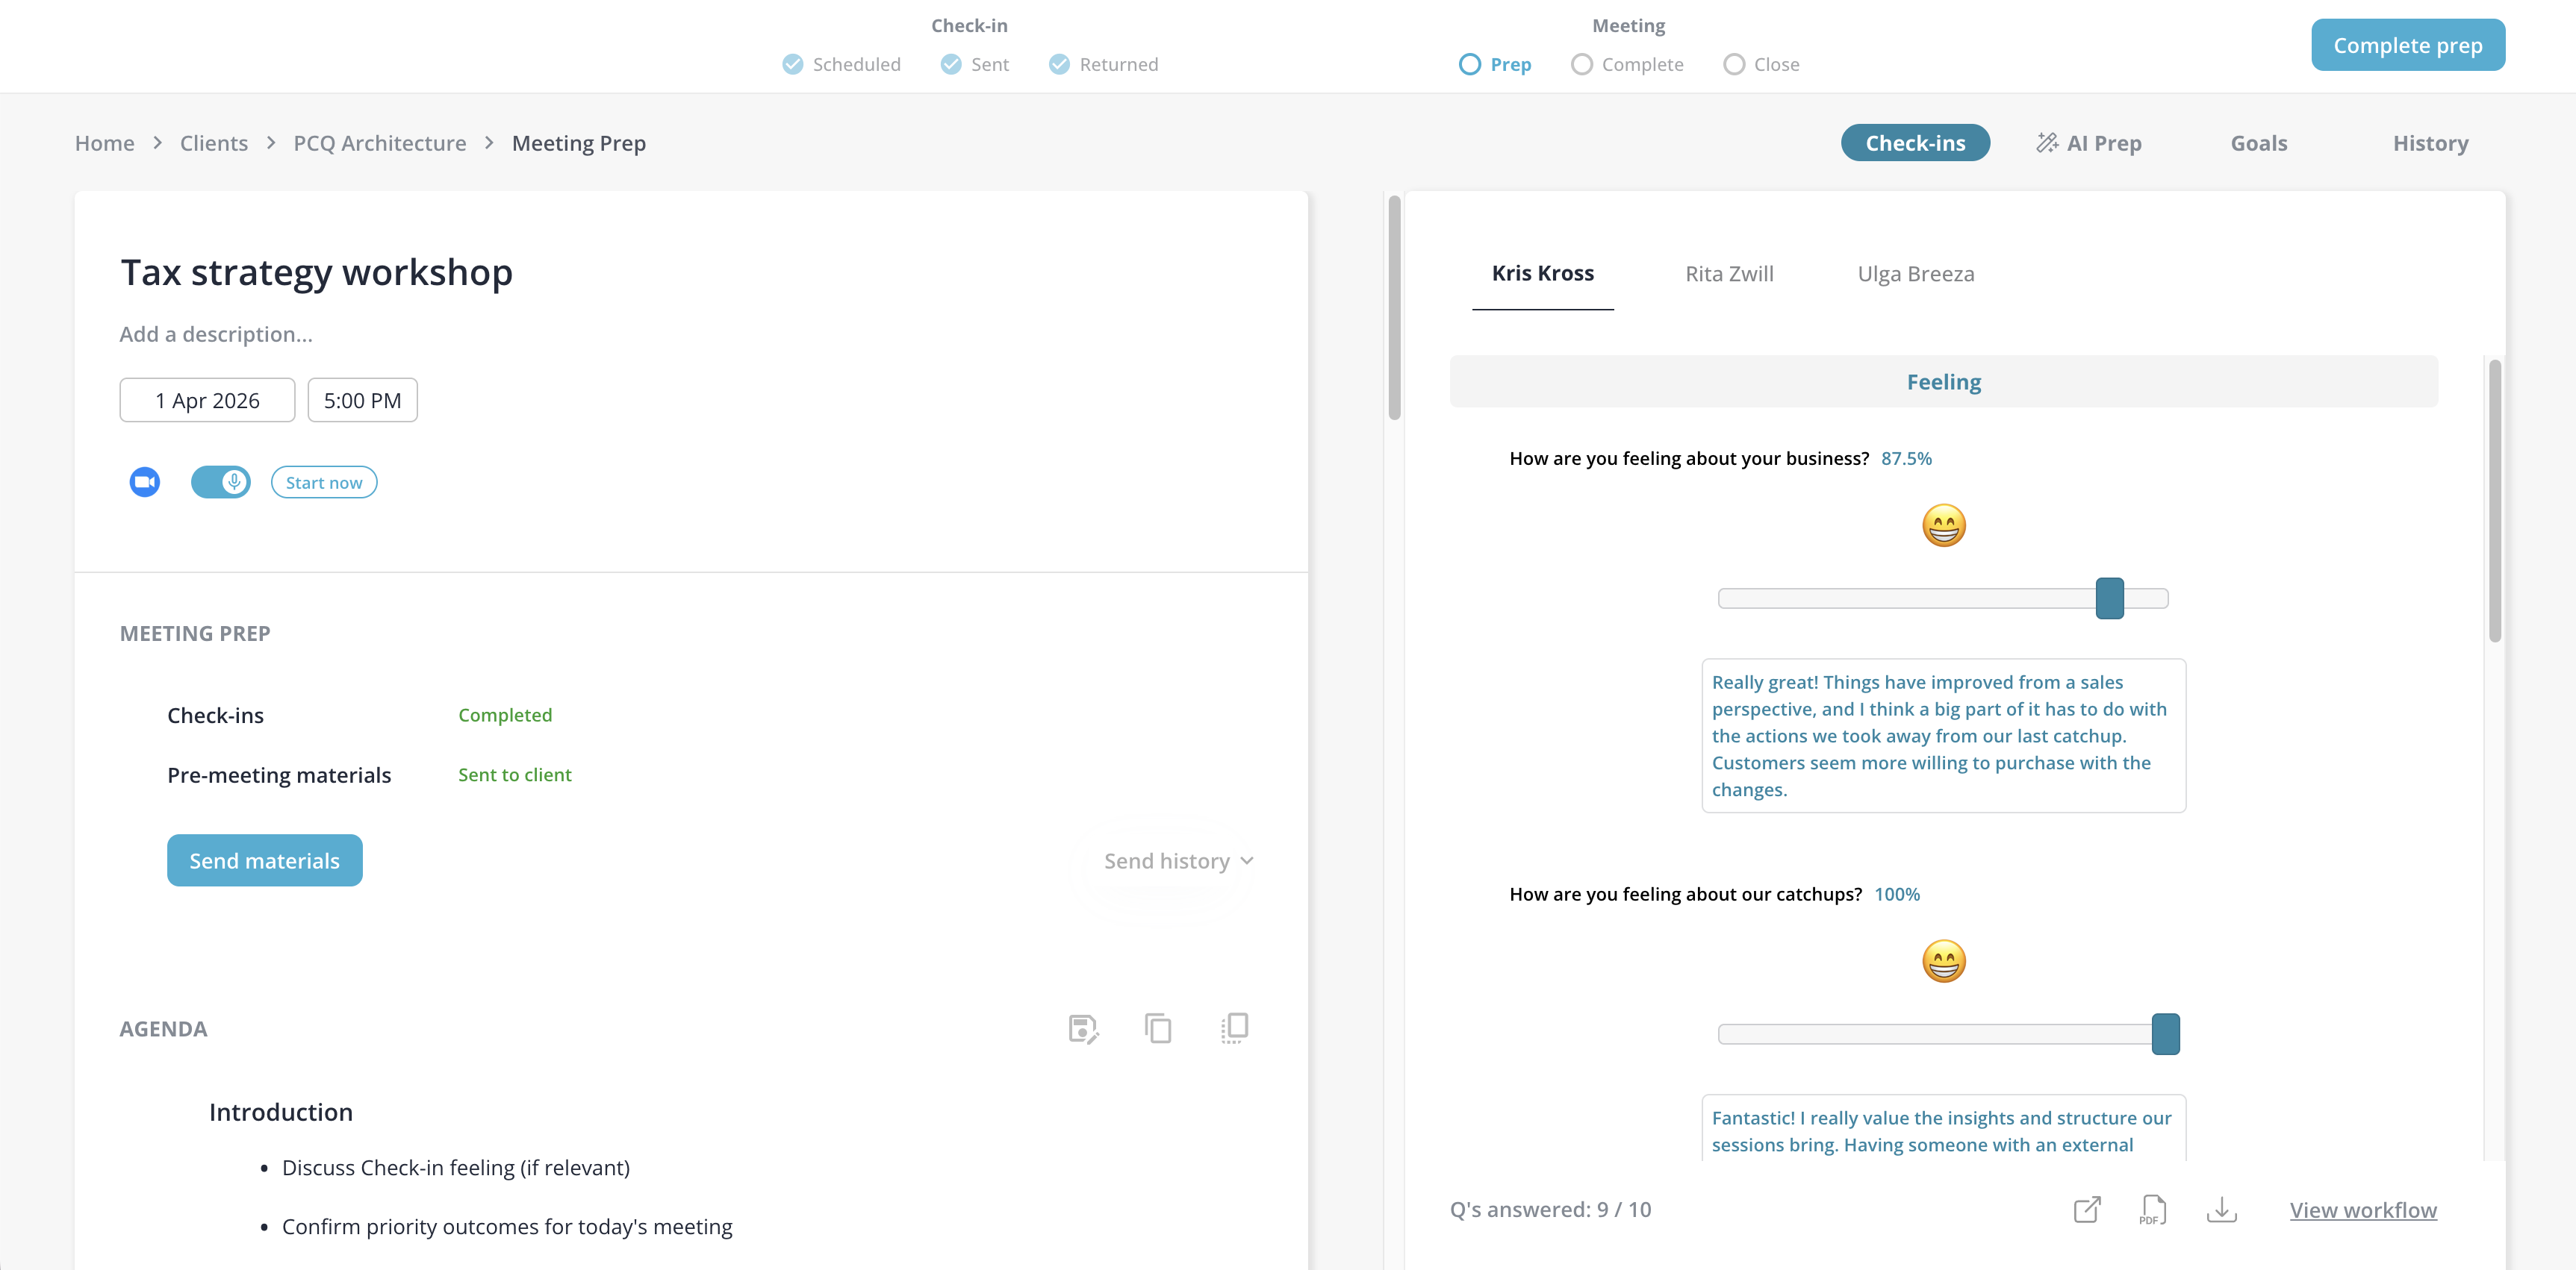
Task: Click the download check-in responses icon
Action: pyautogui.click(x=2222, y=1209)
